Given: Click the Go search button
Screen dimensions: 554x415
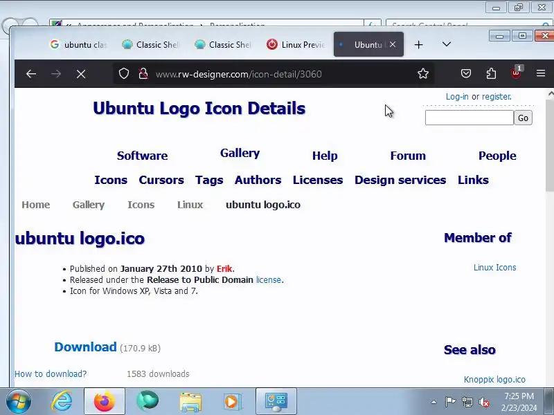Looking at the screenshot, I should (x=524, y=118).
